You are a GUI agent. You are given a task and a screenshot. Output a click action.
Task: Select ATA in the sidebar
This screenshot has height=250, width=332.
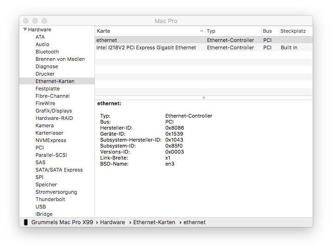[40, 37]
